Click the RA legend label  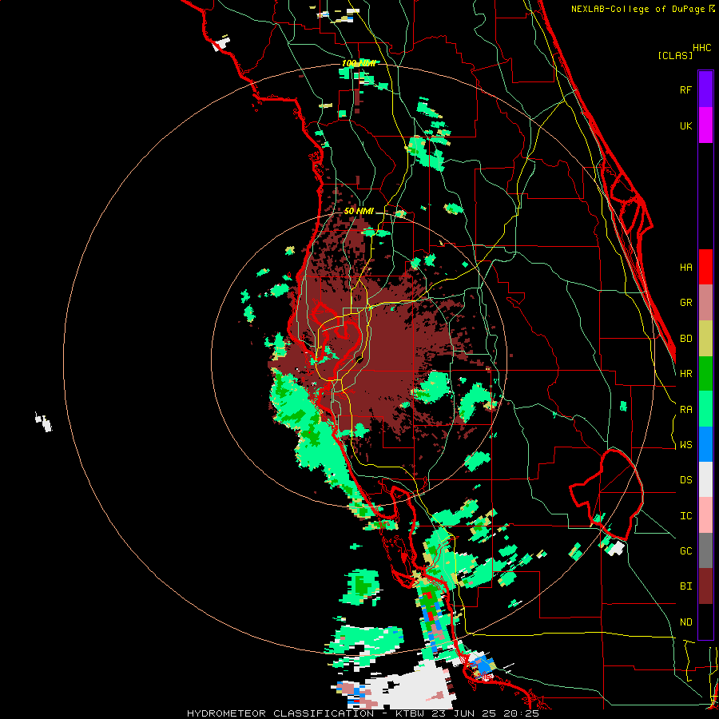(x=685, y=410)
